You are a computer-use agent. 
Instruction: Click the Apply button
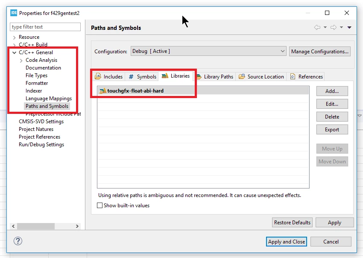pyautogui.click(x=334, y=223)
